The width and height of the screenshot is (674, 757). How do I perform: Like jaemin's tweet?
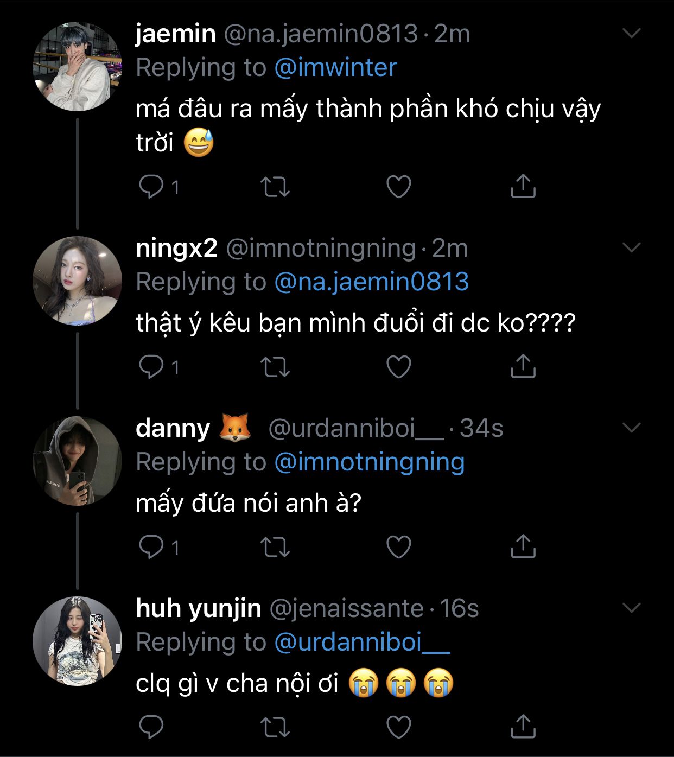(398, 187)
